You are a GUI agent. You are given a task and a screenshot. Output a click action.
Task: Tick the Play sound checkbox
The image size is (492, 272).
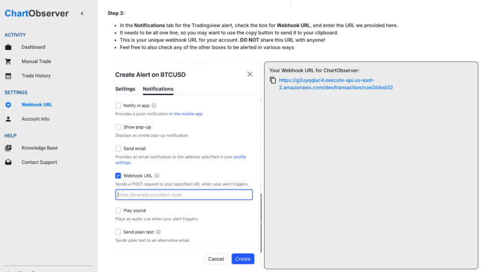118,210
